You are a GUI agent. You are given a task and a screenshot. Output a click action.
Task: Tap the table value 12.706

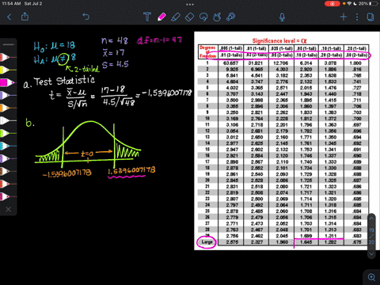[281, 63]
